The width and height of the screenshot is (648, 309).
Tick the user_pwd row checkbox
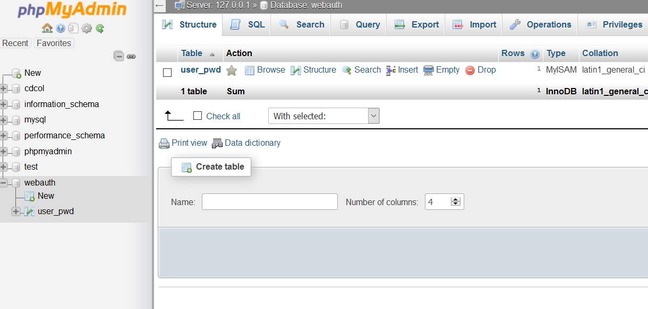tap(167, 72)
